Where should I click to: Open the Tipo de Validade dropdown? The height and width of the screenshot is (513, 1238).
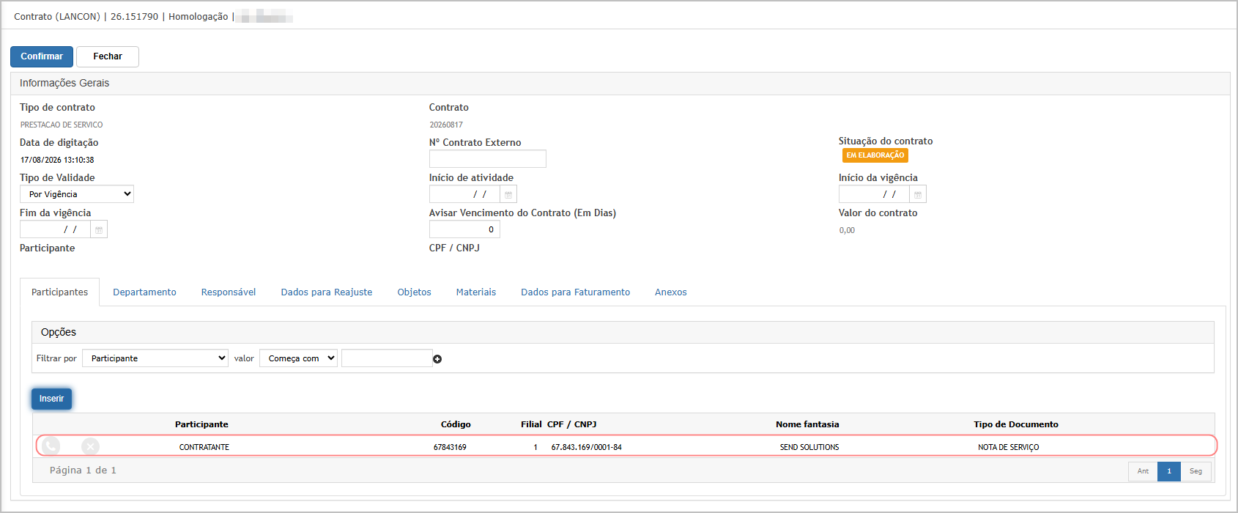click(77, 194)
